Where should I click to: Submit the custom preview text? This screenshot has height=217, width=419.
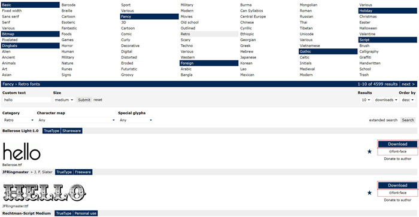coord(84,100)
